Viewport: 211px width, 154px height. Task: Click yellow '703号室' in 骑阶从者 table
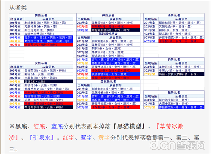tap(149, 74)
